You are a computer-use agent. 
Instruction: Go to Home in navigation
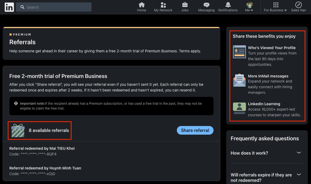tap(142, 7)
